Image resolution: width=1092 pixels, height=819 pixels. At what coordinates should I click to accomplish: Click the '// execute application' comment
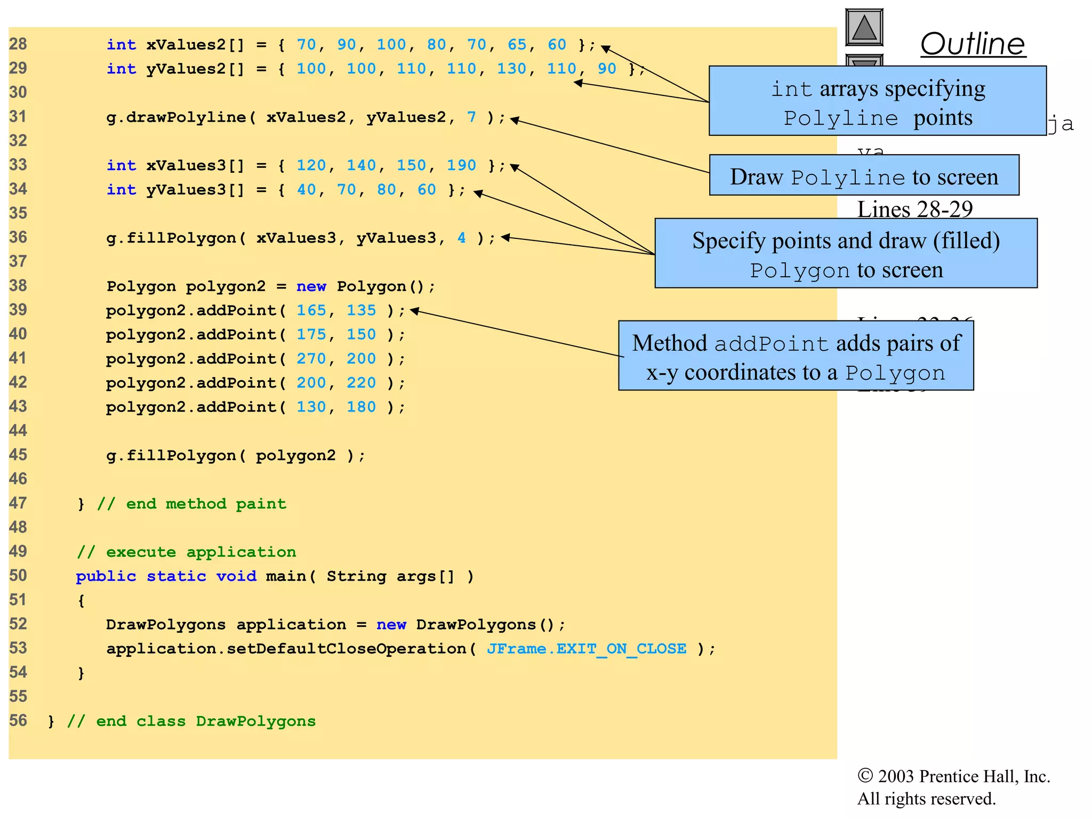click(x=186, y=552)
